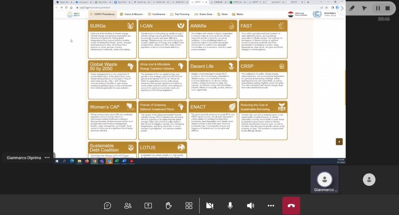Open the News page
This screenshot has width=399, height=215.
pos(222,14)
